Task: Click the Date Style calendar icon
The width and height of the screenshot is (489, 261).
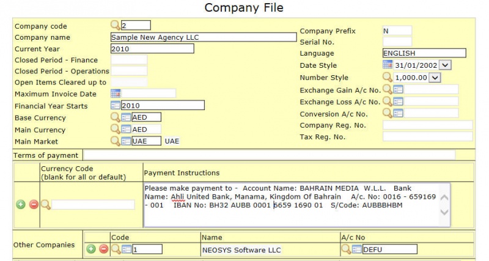Action: (x=388, y=65)
